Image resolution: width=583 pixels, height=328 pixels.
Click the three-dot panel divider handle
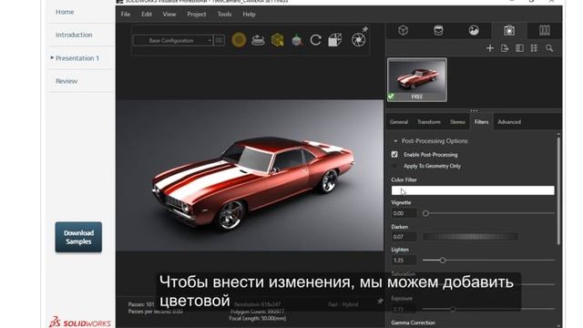pyautogui.click(x=474, y=110)
